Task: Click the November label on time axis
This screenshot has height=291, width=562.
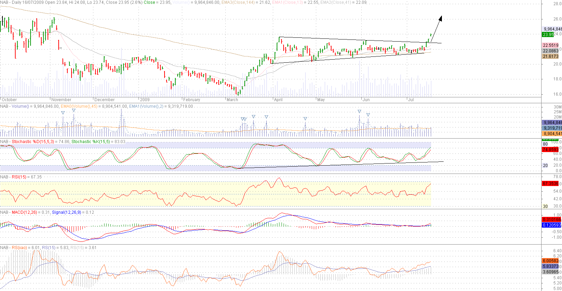Action: 61,100
